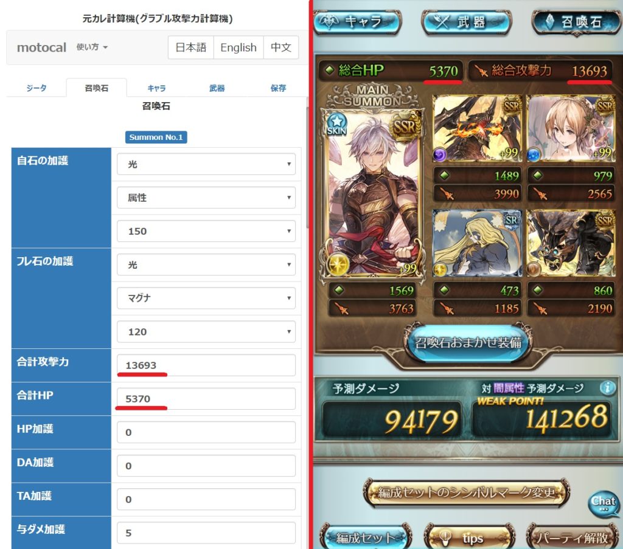The height and width of the screenshot is (549, 623).
Task: Click the main summon character portrait
Action: tap(372, 193)
